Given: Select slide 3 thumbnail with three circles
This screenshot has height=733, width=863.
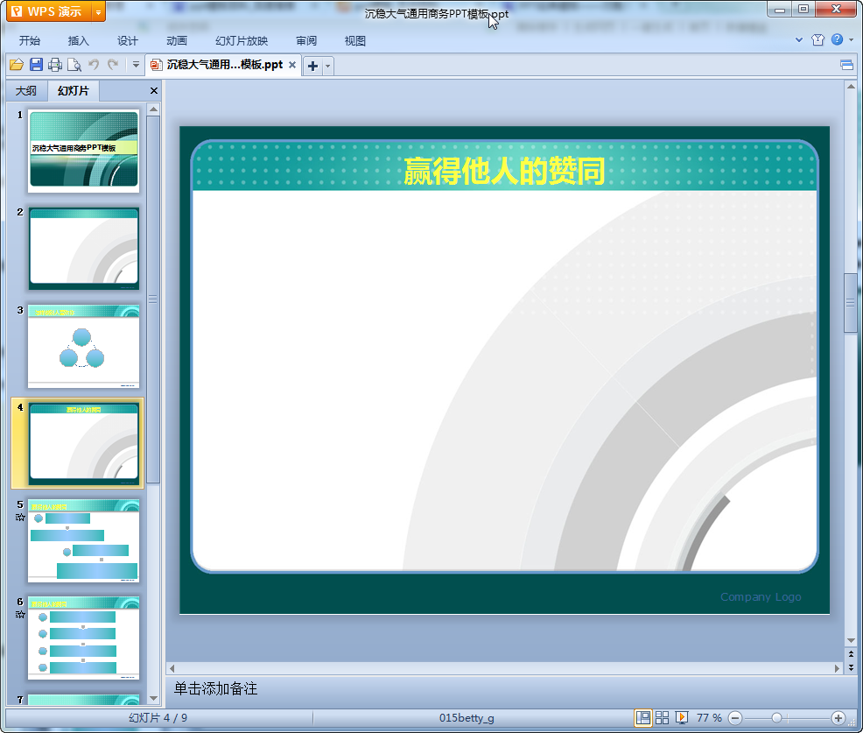Looking at the screenshot, I should [x=83, y=346].
